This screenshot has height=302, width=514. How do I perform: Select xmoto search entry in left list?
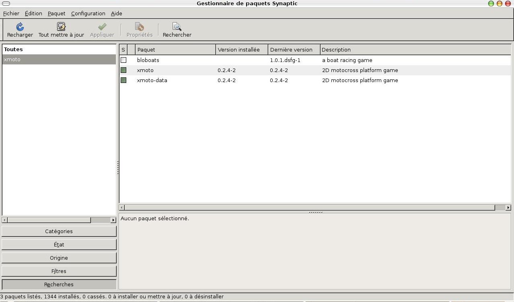(59, 59)
